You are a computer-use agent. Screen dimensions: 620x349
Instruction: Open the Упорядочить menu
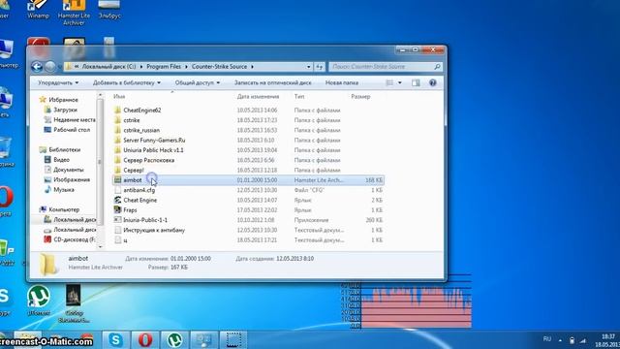pyautogui.click(x=58, y=82)
